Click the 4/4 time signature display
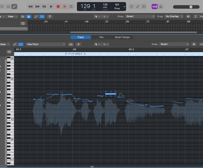Image resolution: width=203 pixels, height=168 pixels. (117, 5)
